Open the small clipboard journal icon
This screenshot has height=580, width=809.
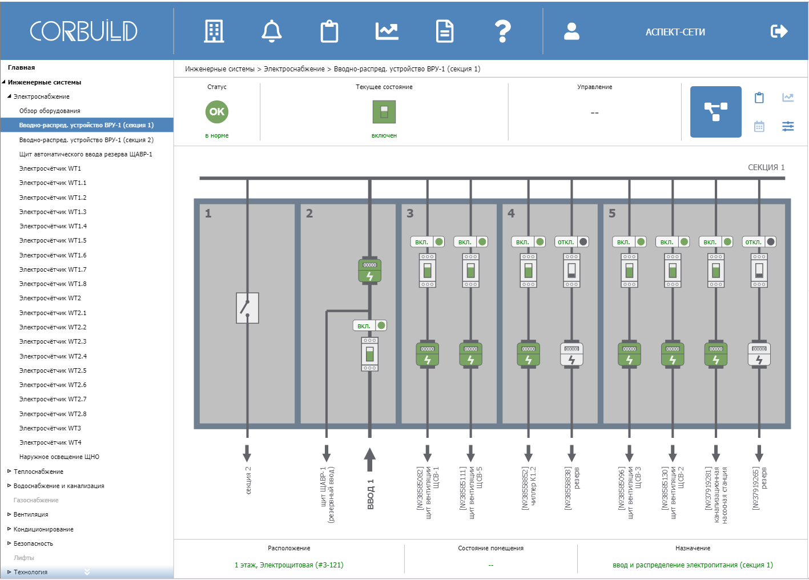tap(759, 98)
